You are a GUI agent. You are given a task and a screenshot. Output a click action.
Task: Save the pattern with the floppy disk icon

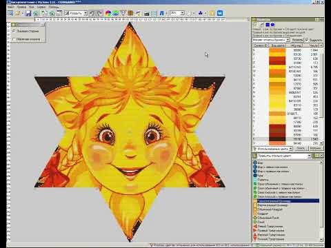(28, 13)
